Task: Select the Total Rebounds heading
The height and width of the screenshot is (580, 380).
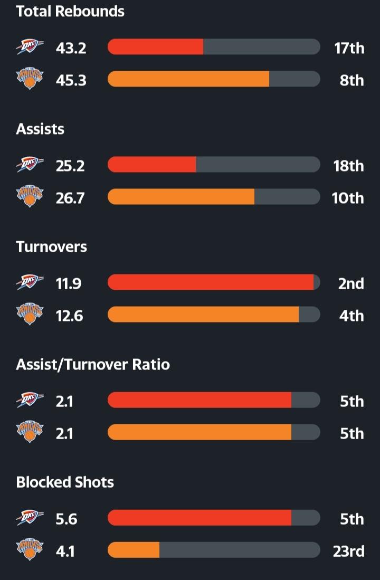Action: coord(70,12)
